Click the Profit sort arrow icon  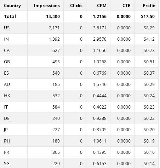coord(155,6)
